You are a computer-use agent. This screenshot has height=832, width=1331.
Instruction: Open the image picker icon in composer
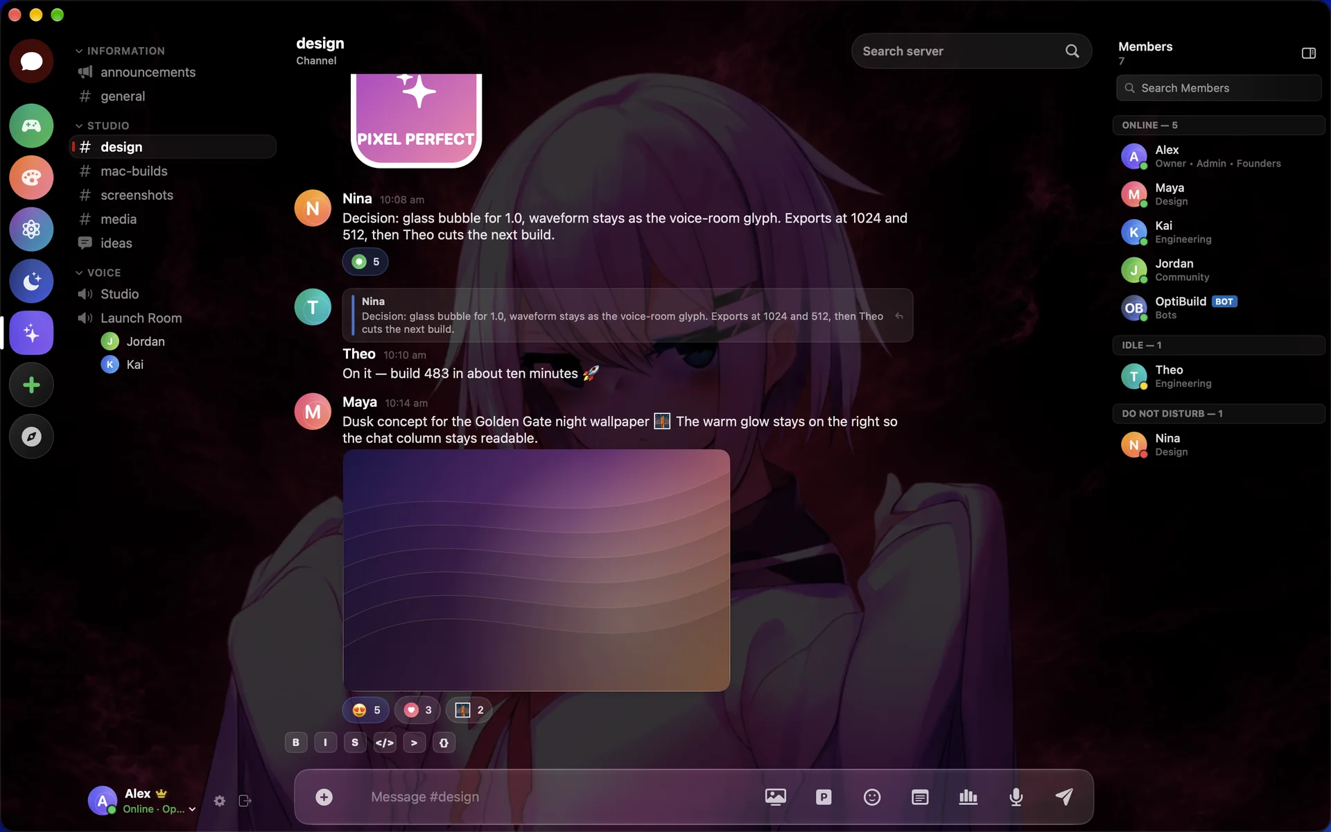pos(775,797)
